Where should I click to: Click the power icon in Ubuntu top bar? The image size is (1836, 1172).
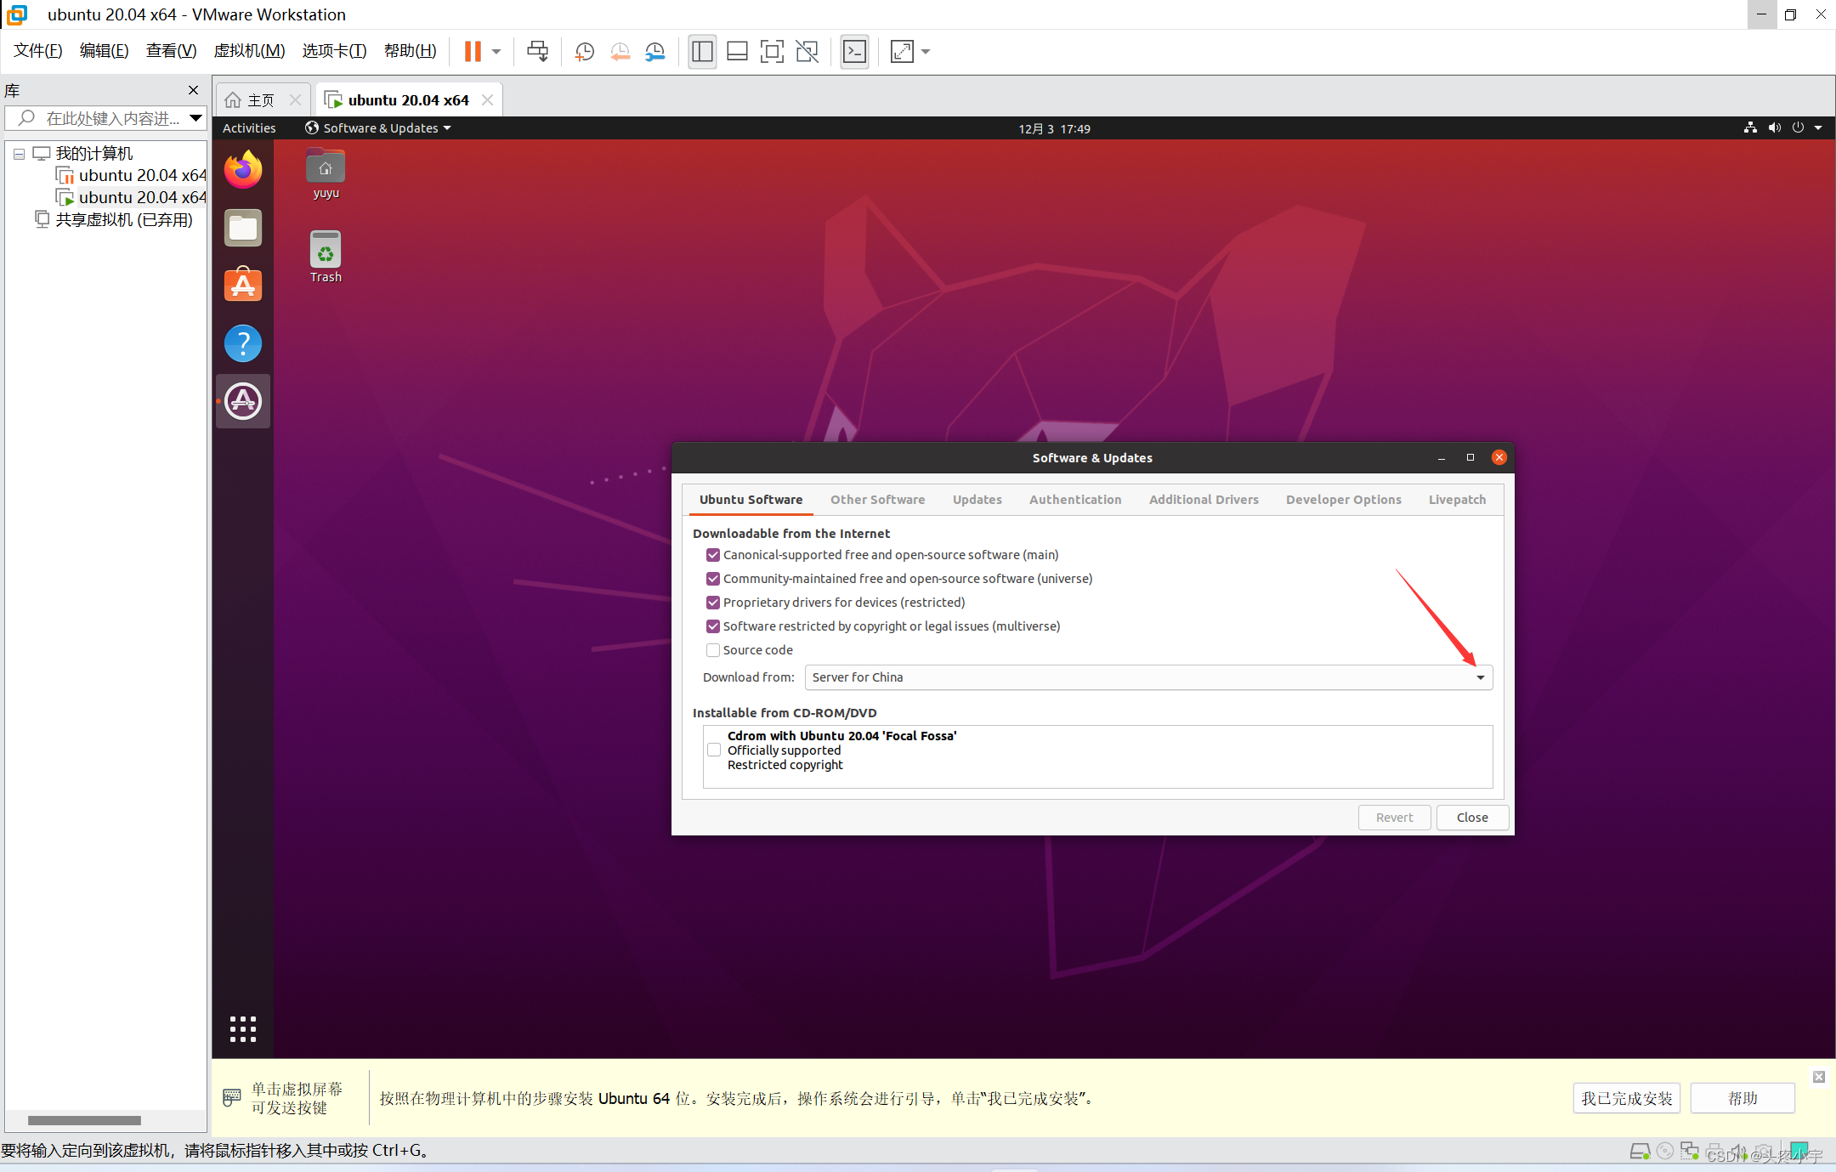[1798, 128]
